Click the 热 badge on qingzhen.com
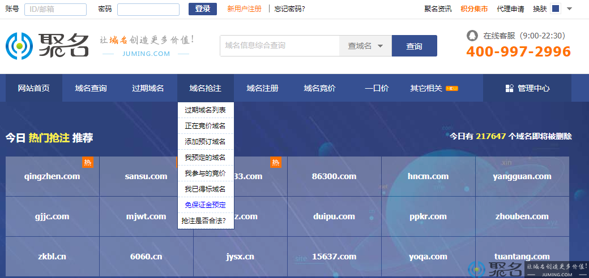This screenshot has width=589, height=278. click(88, 162)
